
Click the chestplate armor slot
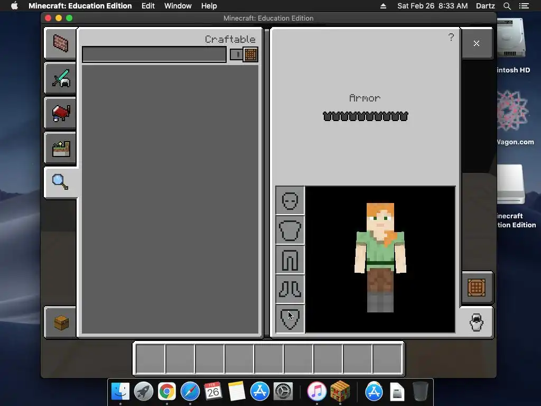290,230
